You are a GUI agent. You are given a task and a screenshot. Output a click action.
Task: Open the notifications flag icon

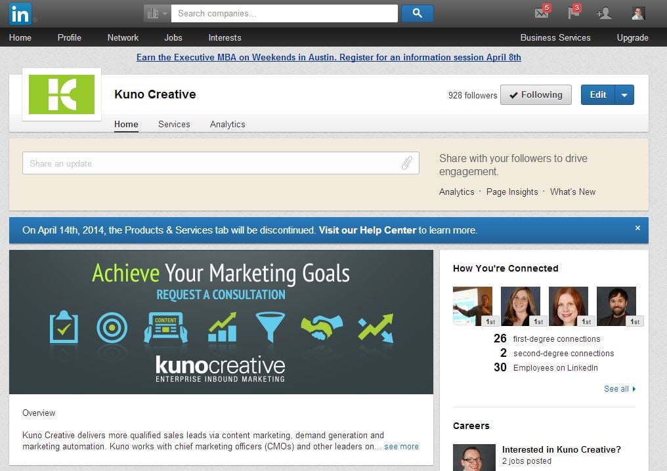coord(574,13)
